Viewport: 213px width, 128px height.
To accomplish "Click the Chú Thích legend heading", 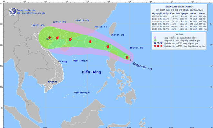I will pos(179,34).
